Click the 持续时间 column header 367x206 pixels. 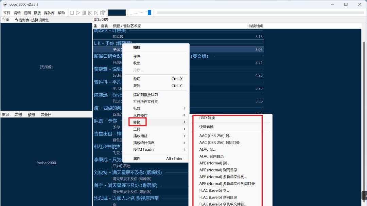coord(255,26)
